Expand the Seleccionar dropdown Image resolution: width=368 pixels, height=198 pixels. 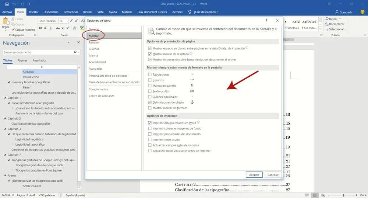345,29
